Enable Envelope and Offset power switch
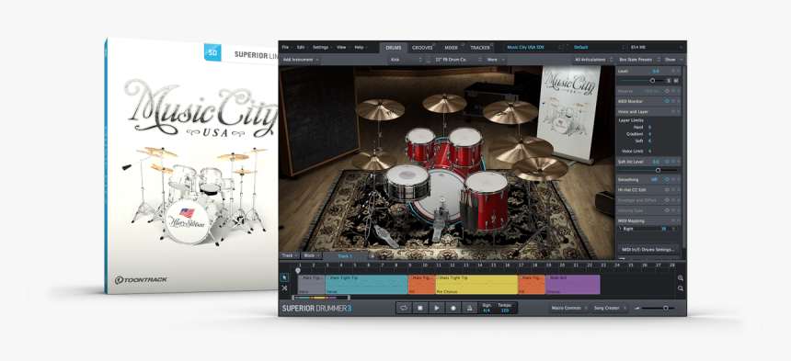791x361 pixels. coord(667,200)
